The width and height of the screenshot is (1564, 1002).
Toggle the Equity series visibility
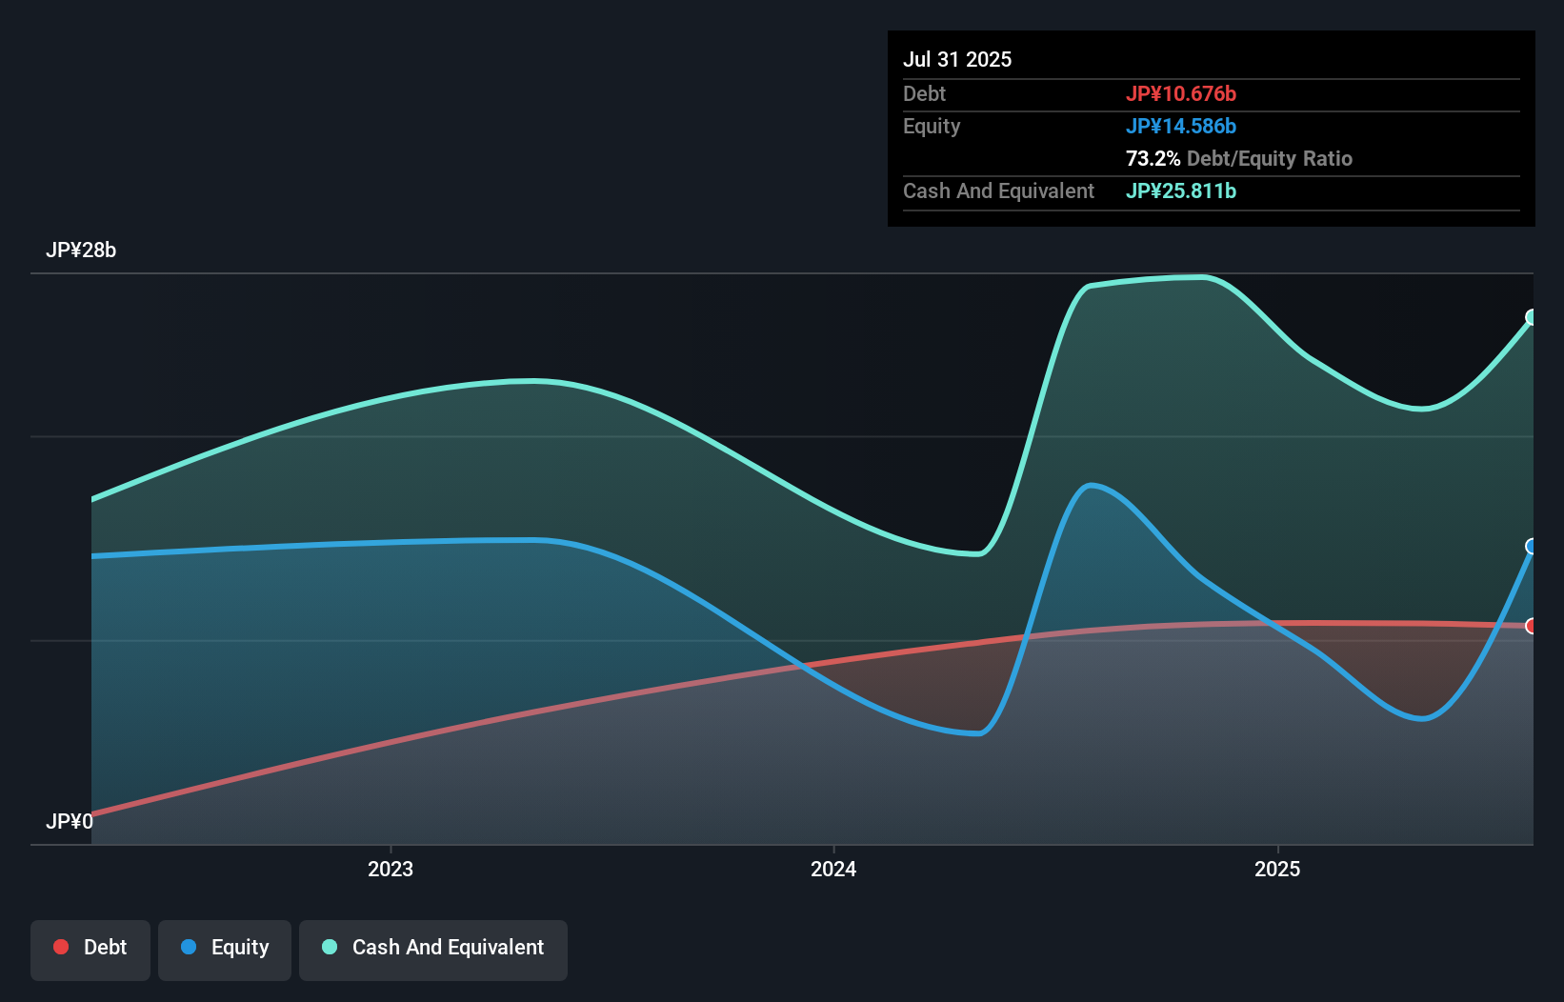coord(224,949)
